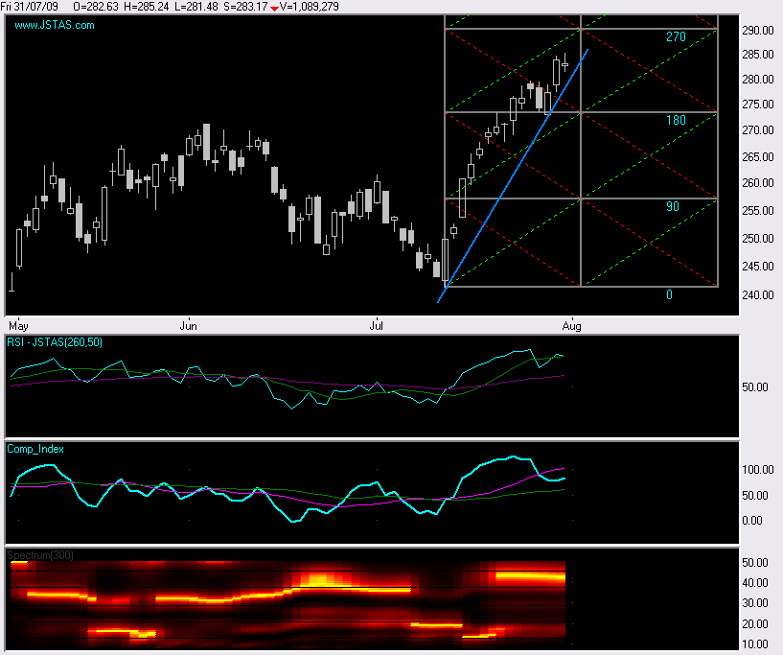This screenshot has width=783, height=655.
Task: Click the Gann grid 180 degree label
Action: click(x=677, y=121)
